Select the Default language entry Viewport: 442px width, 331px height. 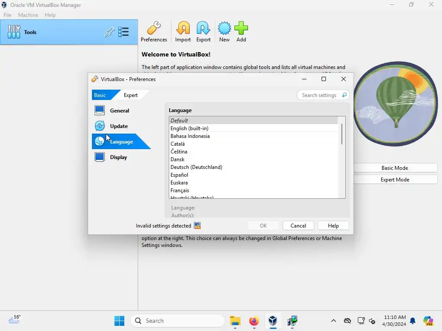coord(253,121)
